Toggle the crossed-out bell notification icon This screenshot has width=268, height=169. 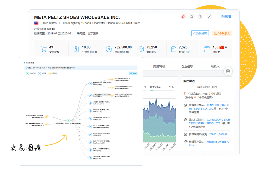point(201,17)
